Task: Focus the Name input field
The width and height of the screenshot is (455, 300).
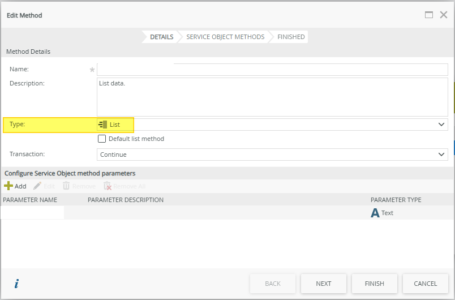Action: click(272, 70)
